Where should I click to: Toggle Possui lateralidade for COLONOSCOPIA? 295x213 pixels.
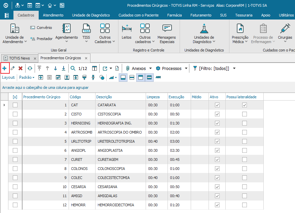pyautogui.click(x=245, y=169)
